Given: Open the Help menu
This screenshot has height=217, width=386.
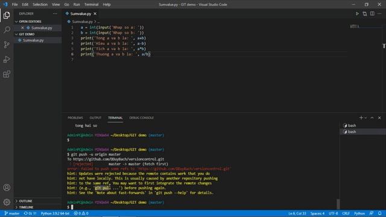Looking at the screenshot, I should (x=107, y=4).
